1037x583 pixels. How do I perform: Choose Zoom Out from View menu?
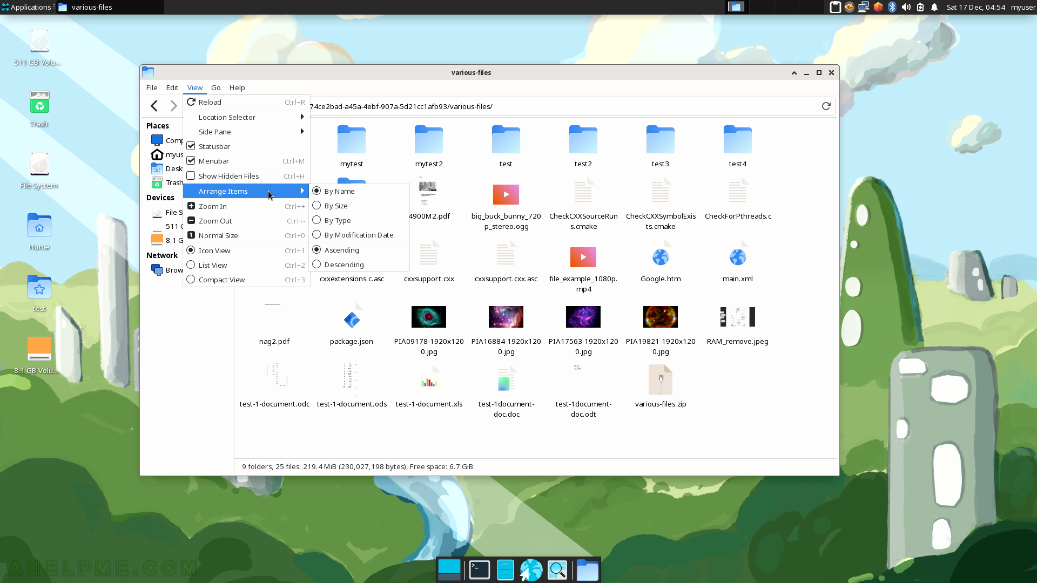[246, 221]
